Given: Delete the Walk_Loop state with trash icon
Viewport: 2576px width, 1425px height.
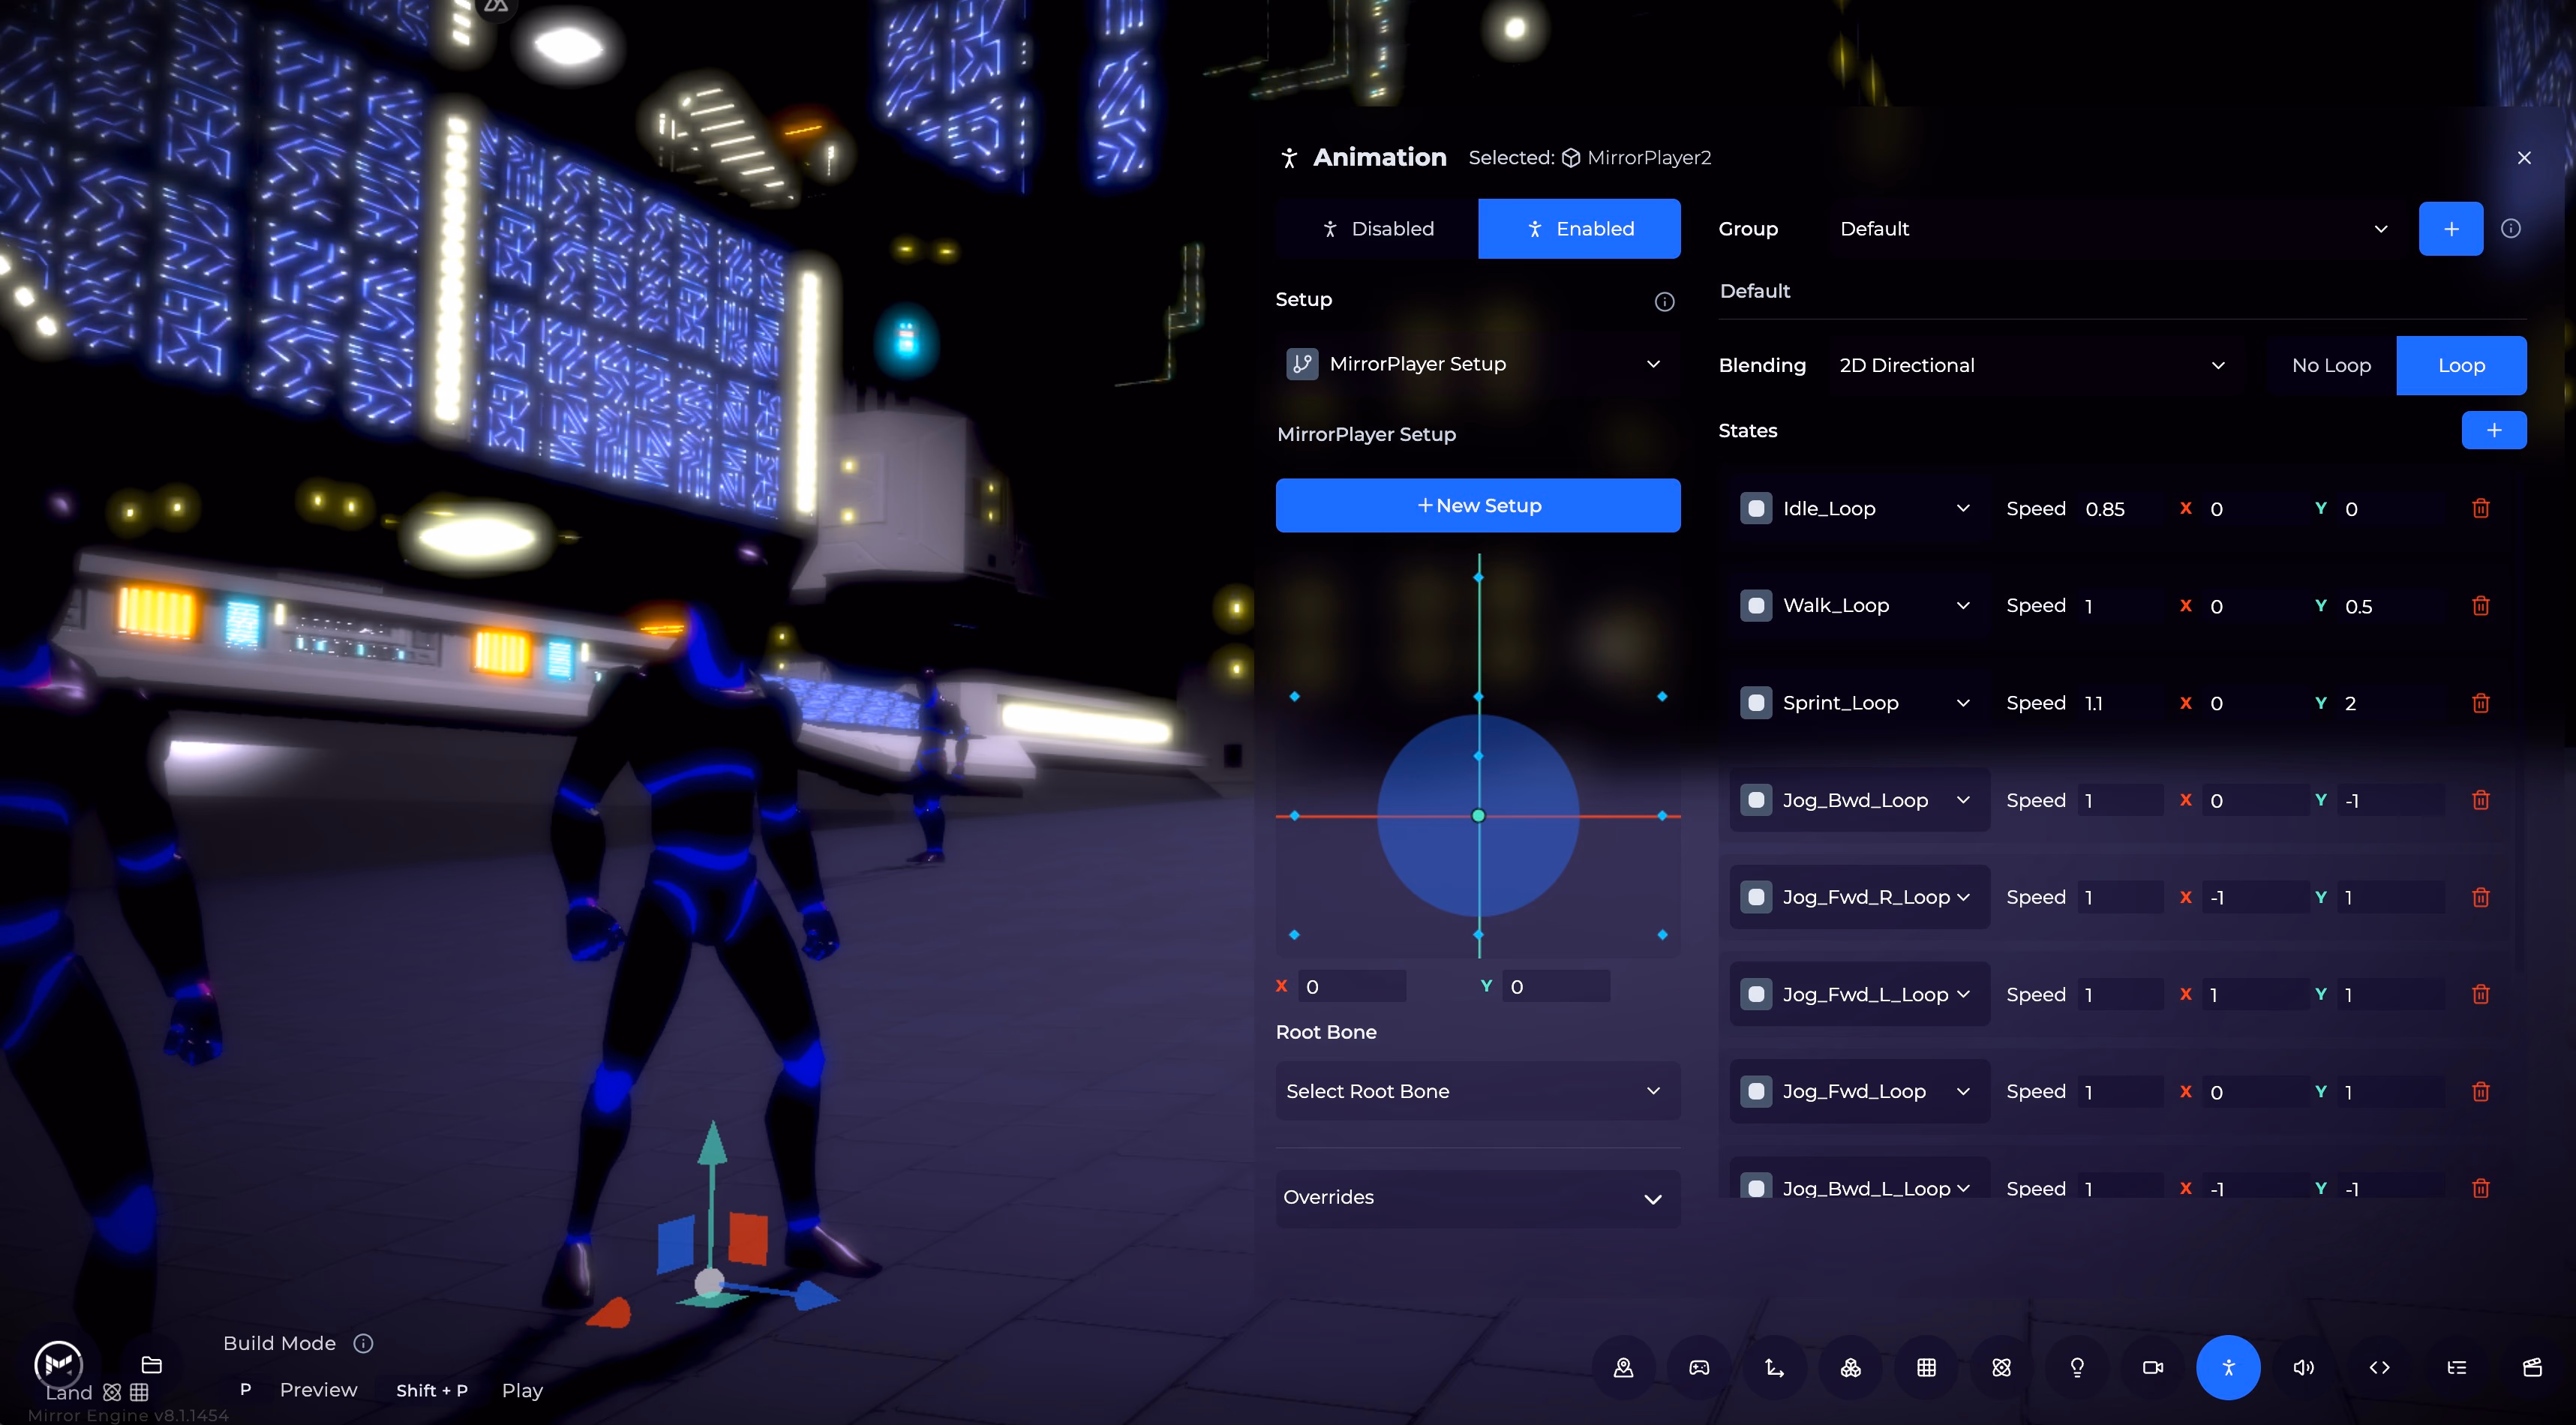Looking at the screenshot, I should [2481, 606].
